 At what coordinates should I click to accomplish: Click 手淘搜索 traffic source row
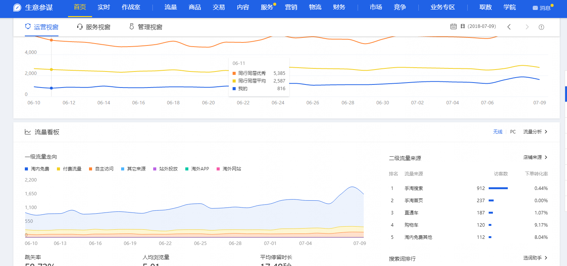point(413,188)
